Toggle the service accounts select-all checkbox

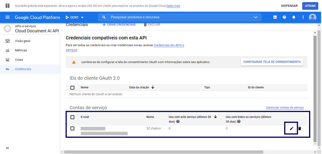tap(72, 117)
